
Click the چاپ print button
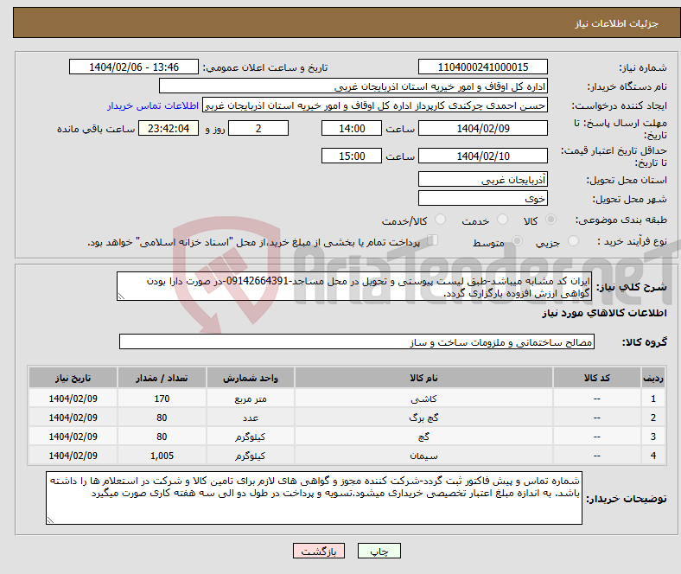click(379, 551)
